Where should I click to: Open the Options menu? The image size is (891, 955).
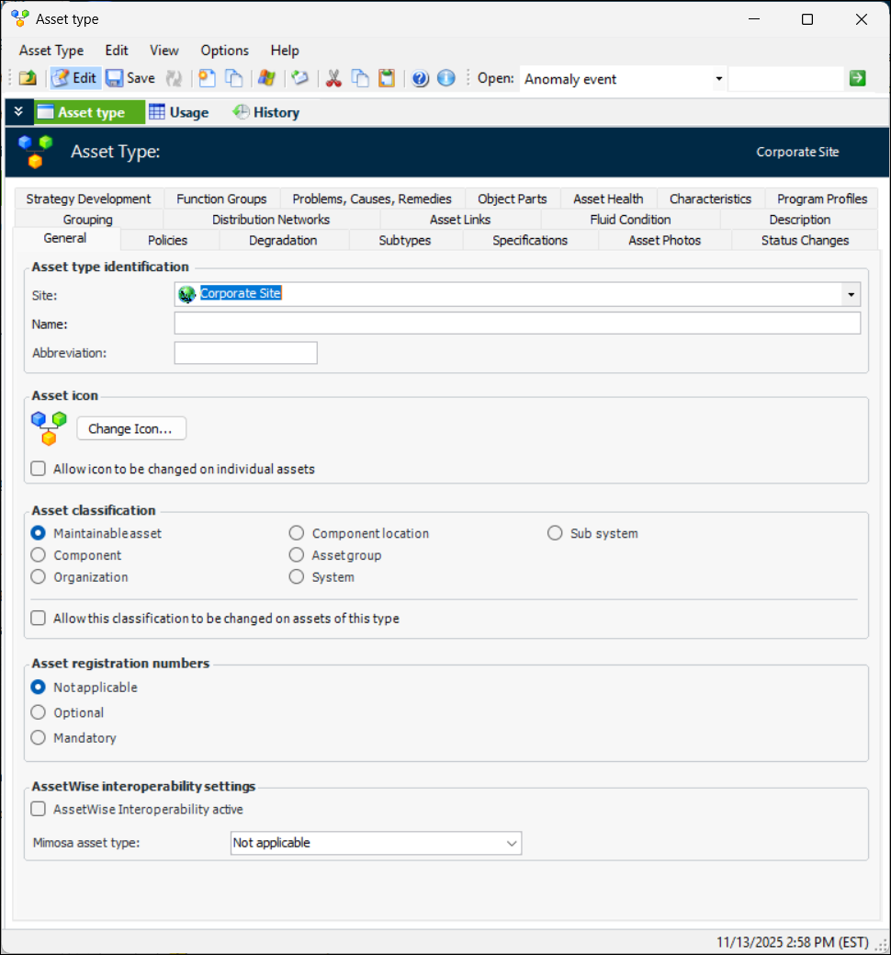[x=224, y=51]
